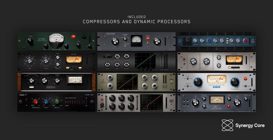Click the attack knob on black FET-A76

[58, 57]
